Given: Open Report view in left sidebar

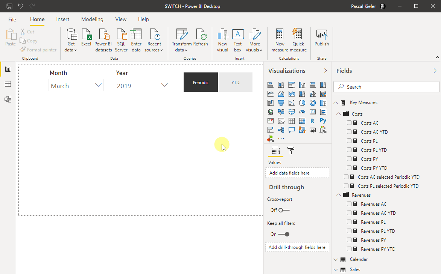Looking at the screenshot, I should tap(8, 69).
